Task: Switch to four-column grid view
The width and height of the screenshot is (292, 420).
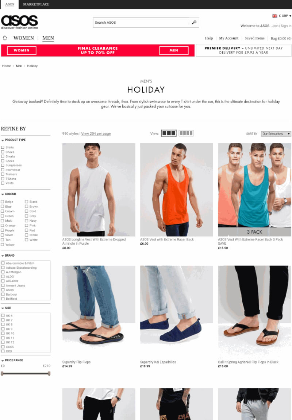Action: point(186,133)
